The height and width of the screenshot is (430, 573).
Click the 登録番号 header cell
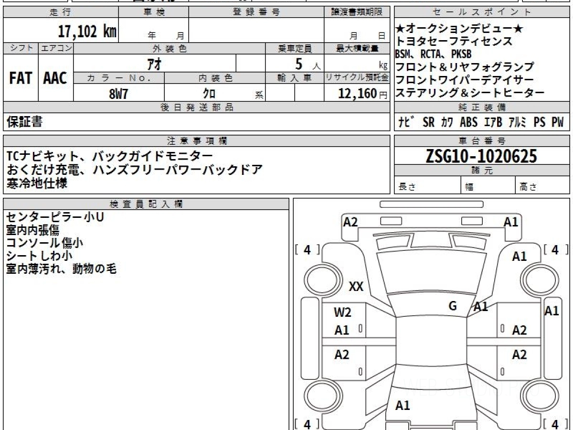(256, 12)
